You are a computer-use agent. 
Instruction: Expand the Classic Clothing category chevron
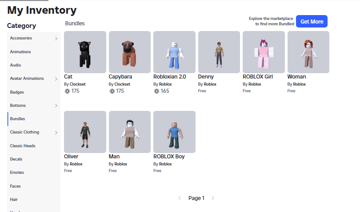[x=56, y=133]
